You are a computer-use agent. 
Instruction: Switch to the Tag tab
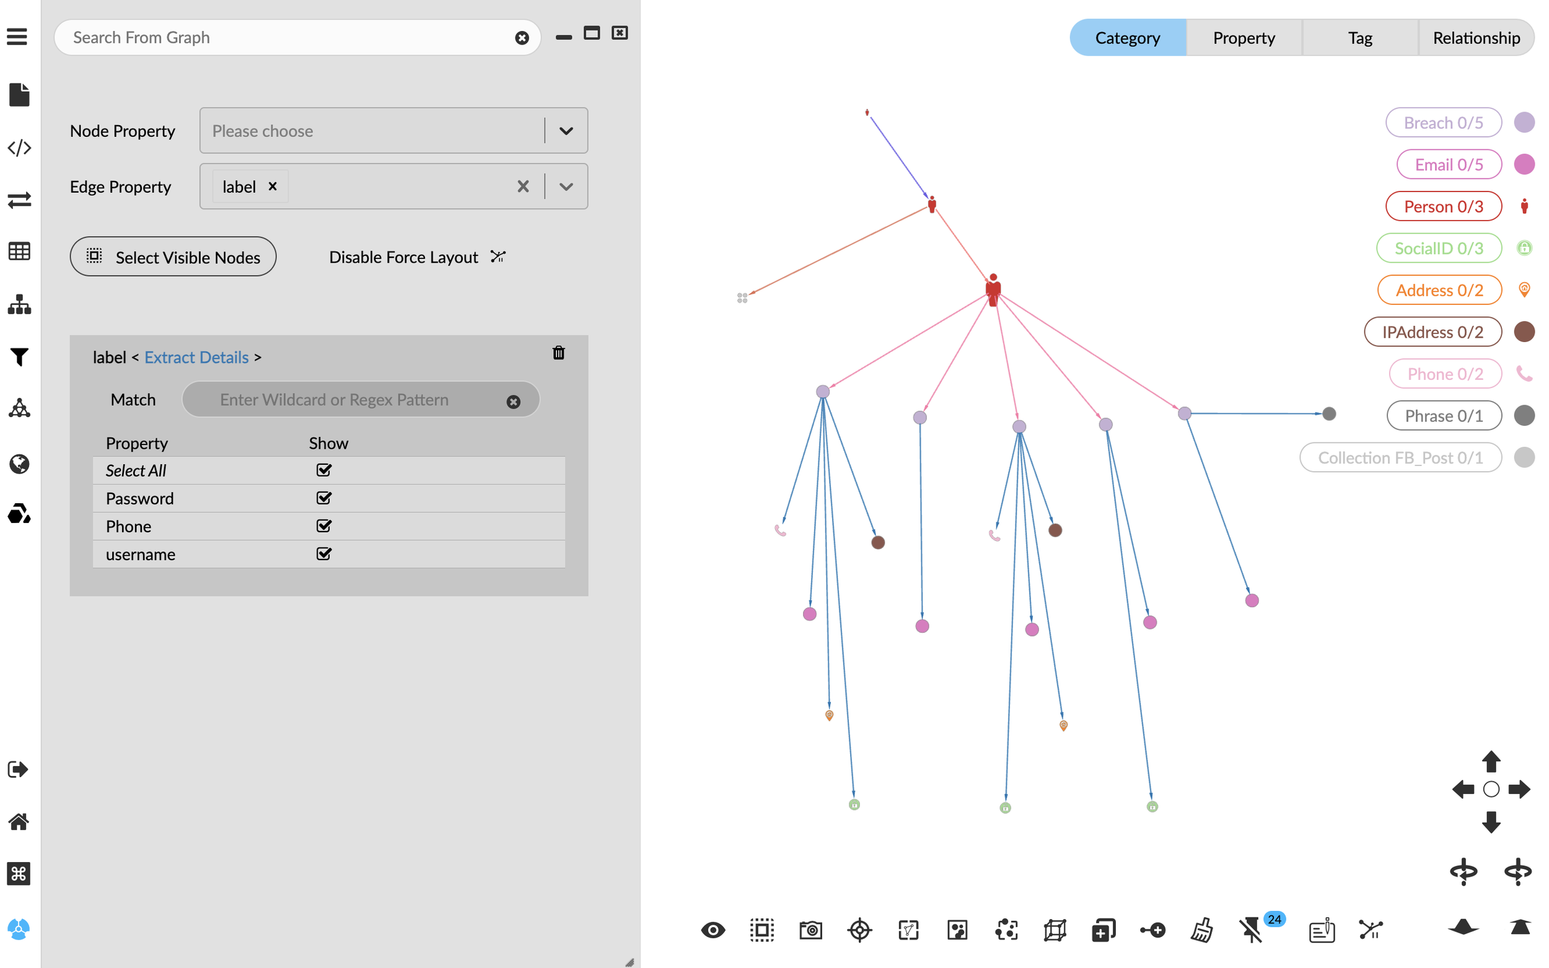click(1360, 38)
